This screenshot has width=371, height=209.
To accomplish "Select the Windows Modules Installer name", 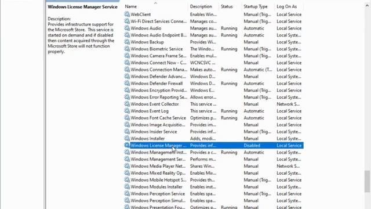I will (x=157, y=187).
